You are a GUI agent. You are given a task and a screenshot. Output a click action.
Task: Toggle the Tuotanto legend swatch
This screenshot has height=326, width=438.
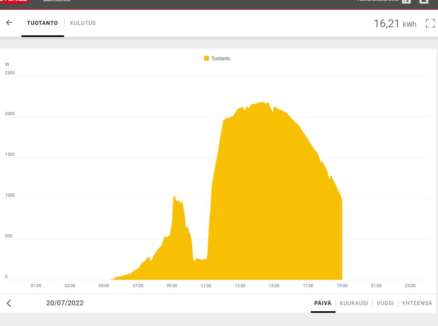click(x=207, y=58)
